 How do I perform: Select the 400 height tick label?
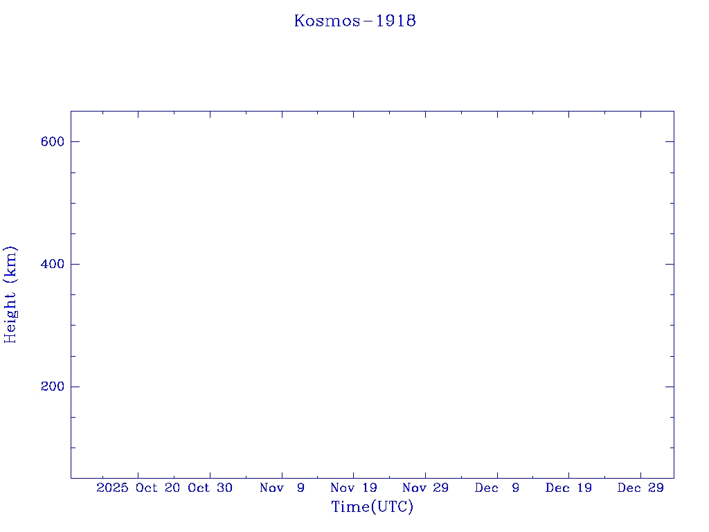coord(53,264)
